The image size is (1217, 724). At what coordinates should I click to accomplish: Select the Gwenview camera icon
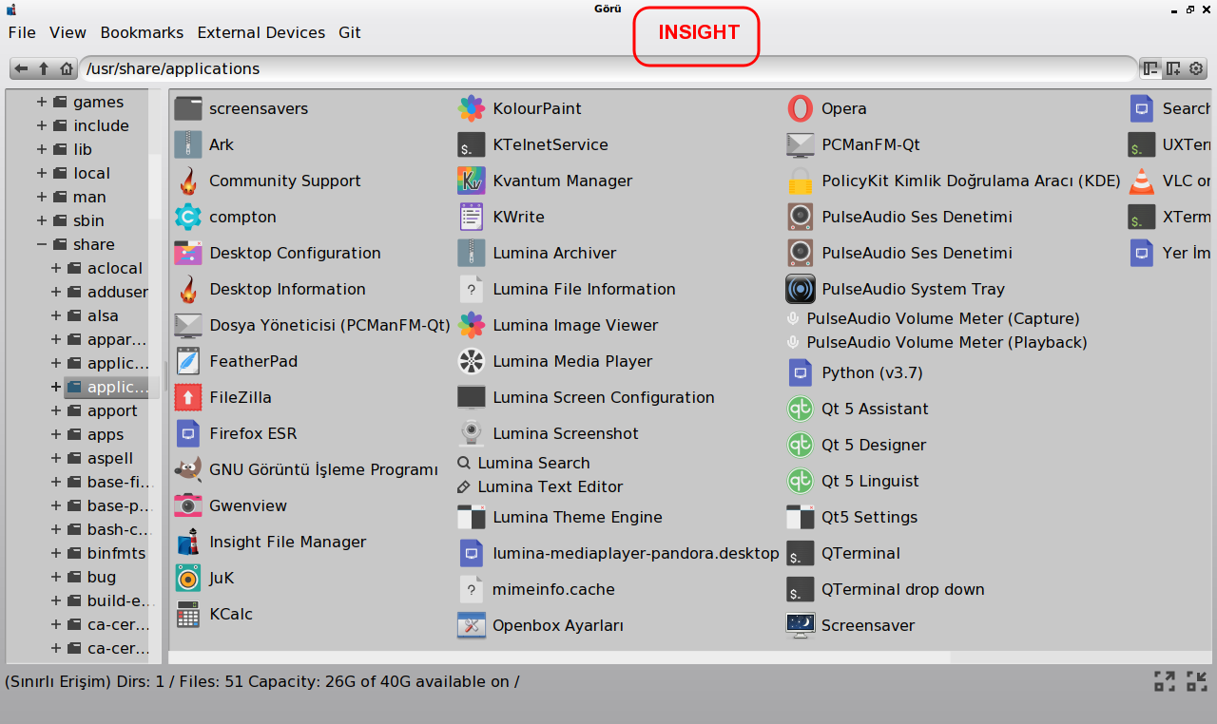coord(188,505)
